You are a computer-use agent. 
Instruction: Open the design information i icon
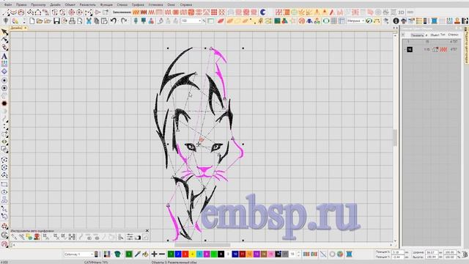396,21
